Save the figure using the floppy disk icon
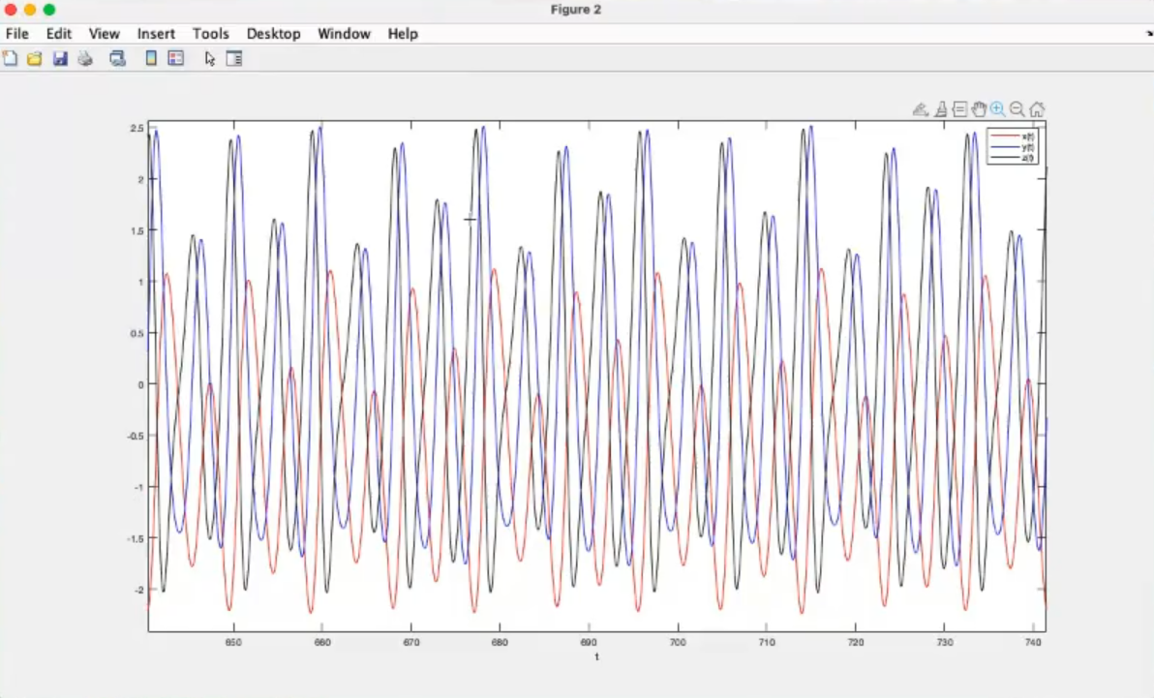The height and width of the screenshot is (698, 1154). pos(60,59)
